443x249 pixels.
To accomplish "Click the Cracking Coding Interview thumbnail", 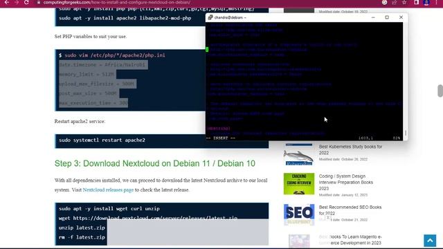I will [299, 184].
